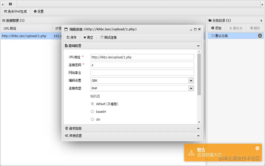Viewport: 265px width, 166px height.
Task: Click the count badge on 默认分类
Action: click(260, 36)
